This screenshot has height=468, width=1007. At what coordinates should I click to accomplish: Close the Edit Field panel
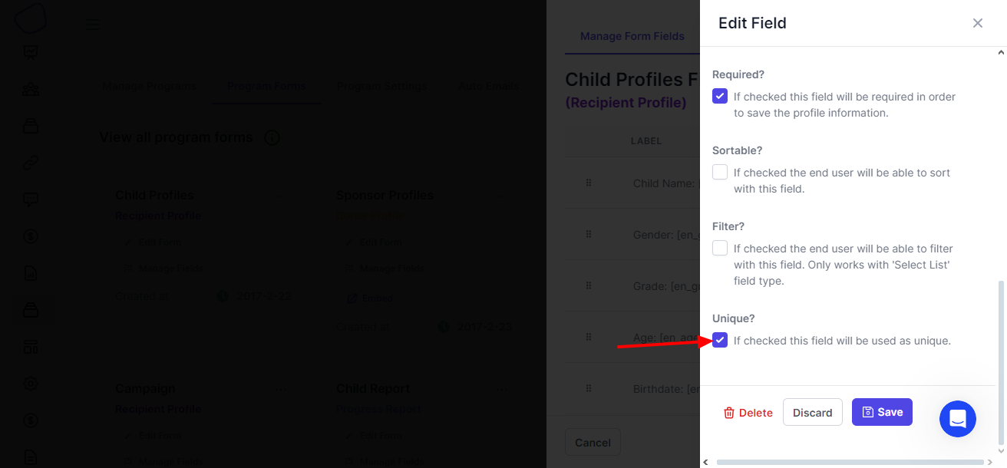978,23
